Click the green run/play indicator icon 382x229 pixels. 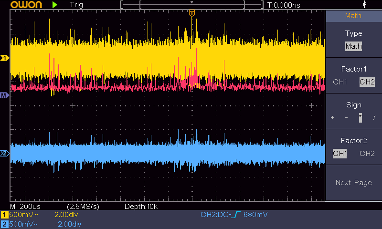[x=55, y=5]
